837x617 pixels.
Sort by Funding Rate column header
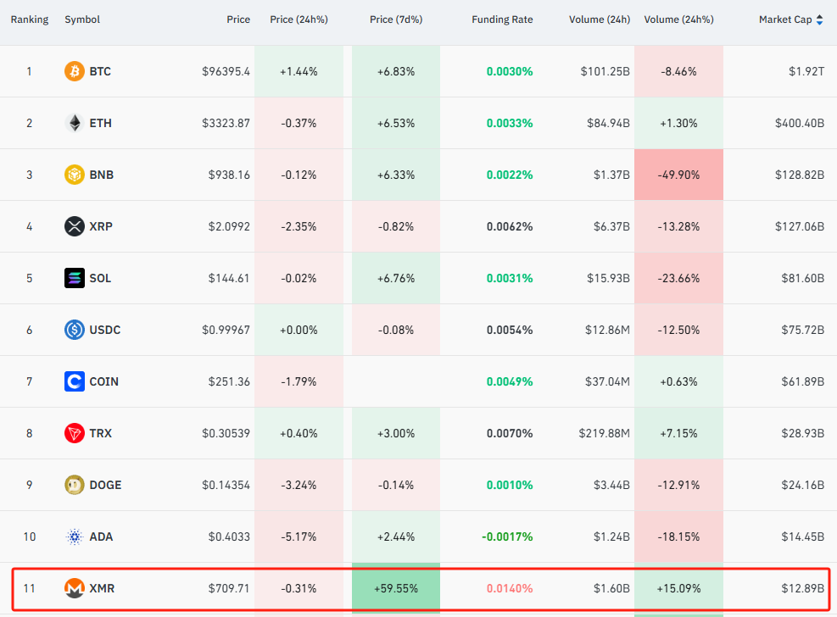tap(502, 19)
